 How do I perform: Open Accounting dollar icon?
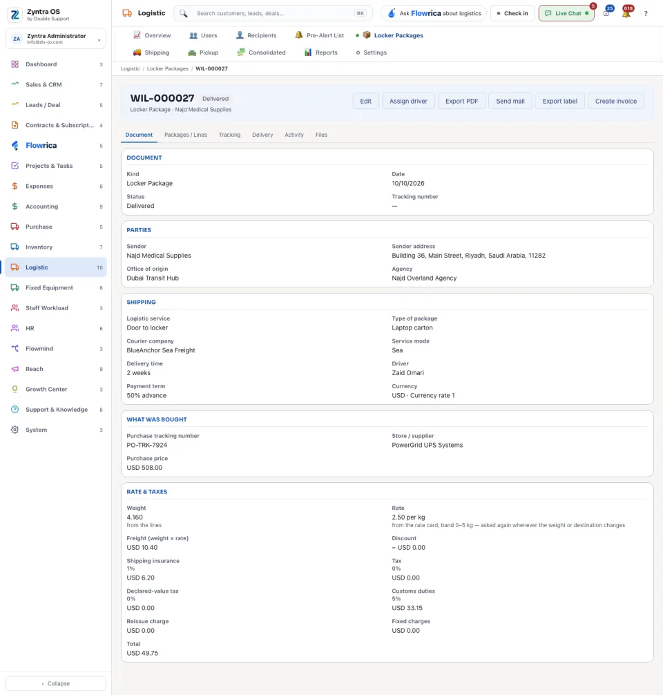click(15, 206)
